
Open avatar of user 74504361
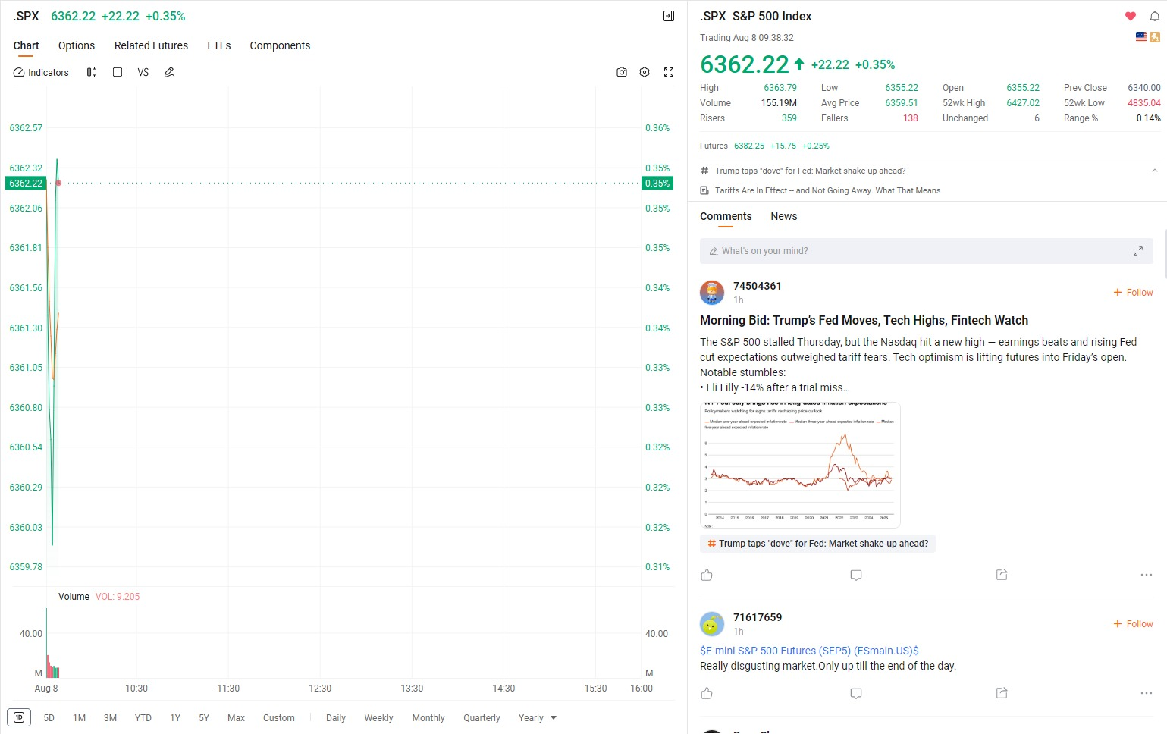point(712,292)
